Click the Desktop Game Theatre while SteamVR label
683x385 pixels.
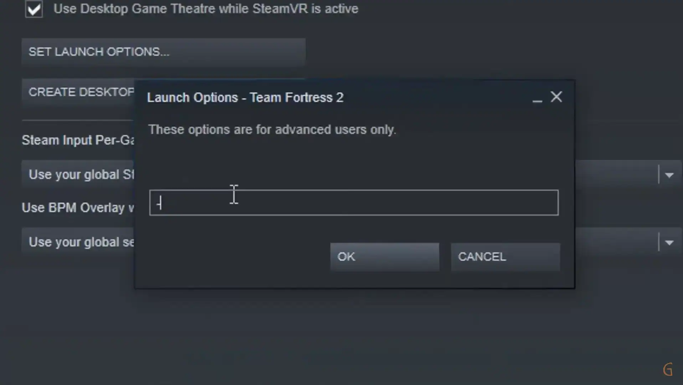206,9
